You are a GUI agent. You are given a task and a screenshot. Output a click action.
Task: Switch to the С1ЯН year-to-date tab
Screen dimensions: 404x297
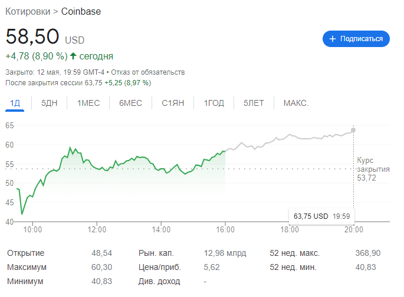pyautogui.click(x=173, y=103)
